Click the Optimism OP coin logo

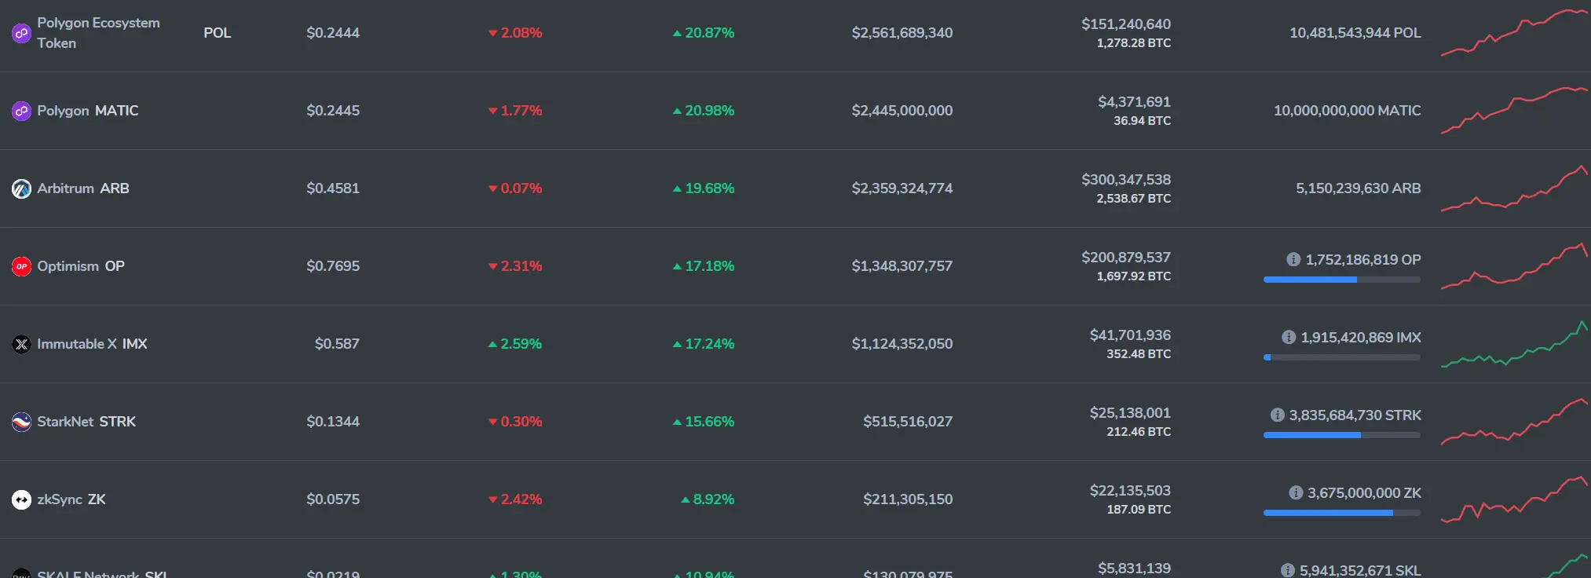tap(21, 266)
